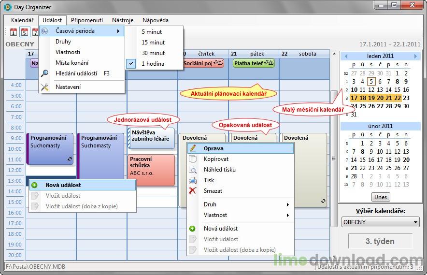Click the green plus icon beside bold Nová událost
Viewport: 427px width, 275px height.
tap(35, 185)
